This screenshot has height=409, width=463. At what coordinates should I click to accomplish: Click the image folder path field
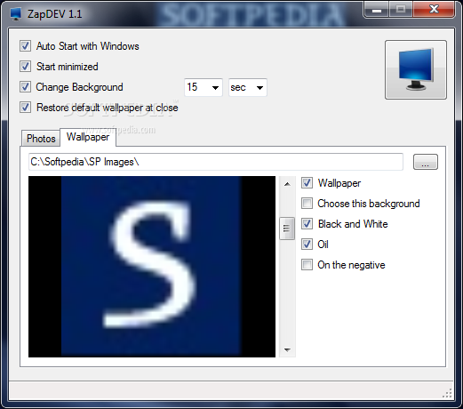coord(216,162)
